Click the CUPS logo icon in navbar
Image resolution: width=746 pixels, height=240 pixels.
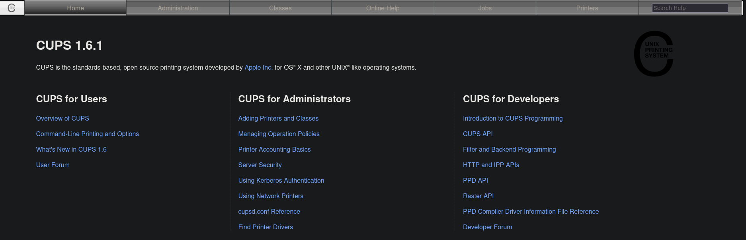(12, 8)
